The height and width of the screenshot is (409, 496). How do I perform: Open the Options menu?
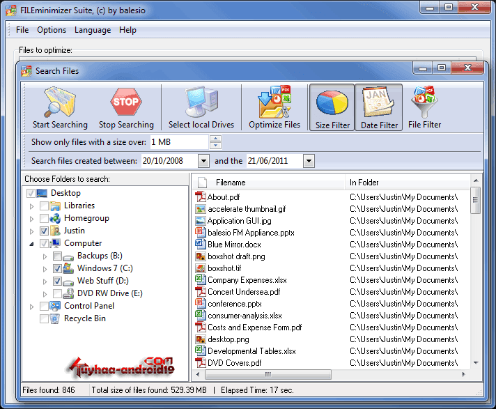pyautogui.click(x=52, y=30)
